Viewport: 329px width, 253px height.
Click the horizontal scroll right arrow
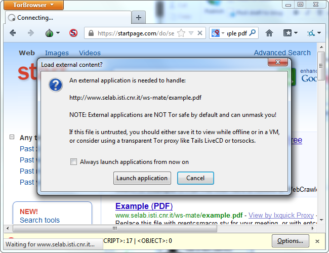pyautogui.click(x=313, y=228)
